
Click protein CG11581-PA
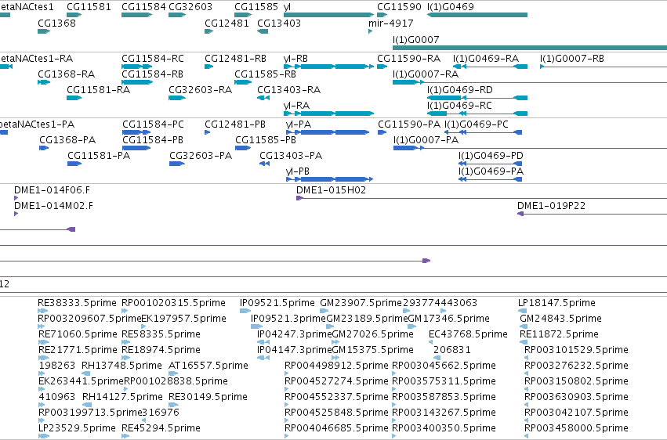click(x=99, y=156)
